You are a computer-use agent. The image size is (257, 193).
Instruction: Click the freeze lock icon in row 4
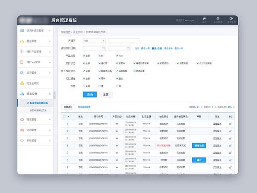(x=230, y=145)
